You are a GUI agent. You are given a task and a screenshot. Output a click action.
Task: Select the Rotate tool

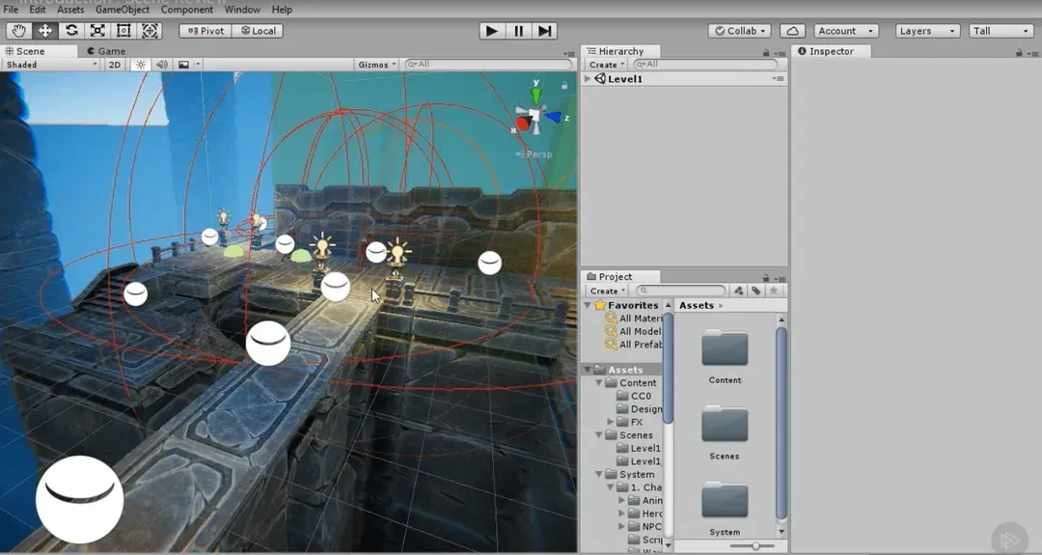pyautogui.click(x=71, y=31)
